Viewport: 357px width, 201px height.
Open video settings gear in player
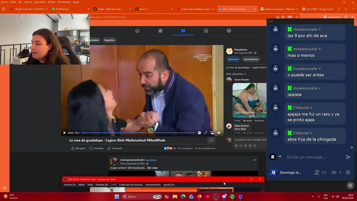click(x=199, y=133)
